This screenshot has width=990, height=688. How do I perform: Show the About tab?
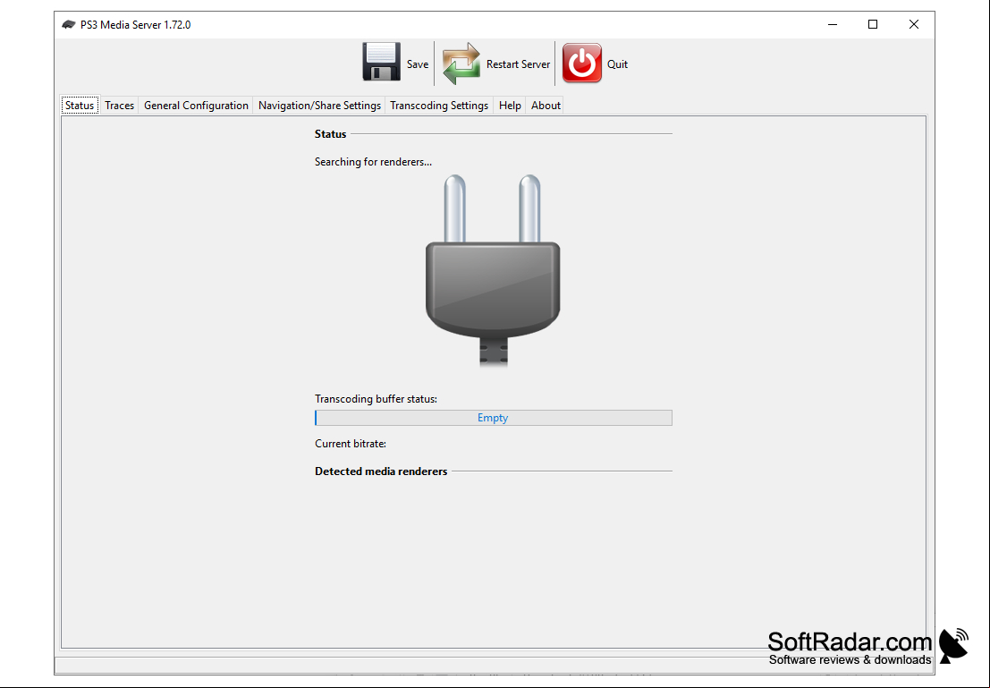pos(546,106)
